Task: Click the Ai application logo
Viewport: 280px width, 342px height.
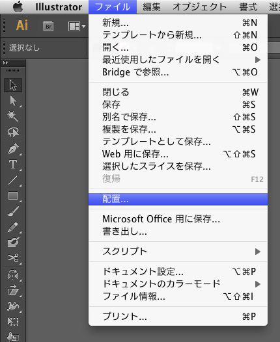Action: pos(22,25)
